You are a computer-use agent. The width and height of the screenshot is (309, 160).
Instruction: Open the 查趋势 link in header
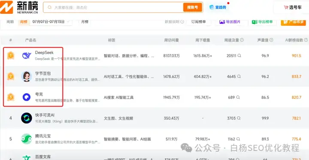pyautogui.click(x=218, y=7)
